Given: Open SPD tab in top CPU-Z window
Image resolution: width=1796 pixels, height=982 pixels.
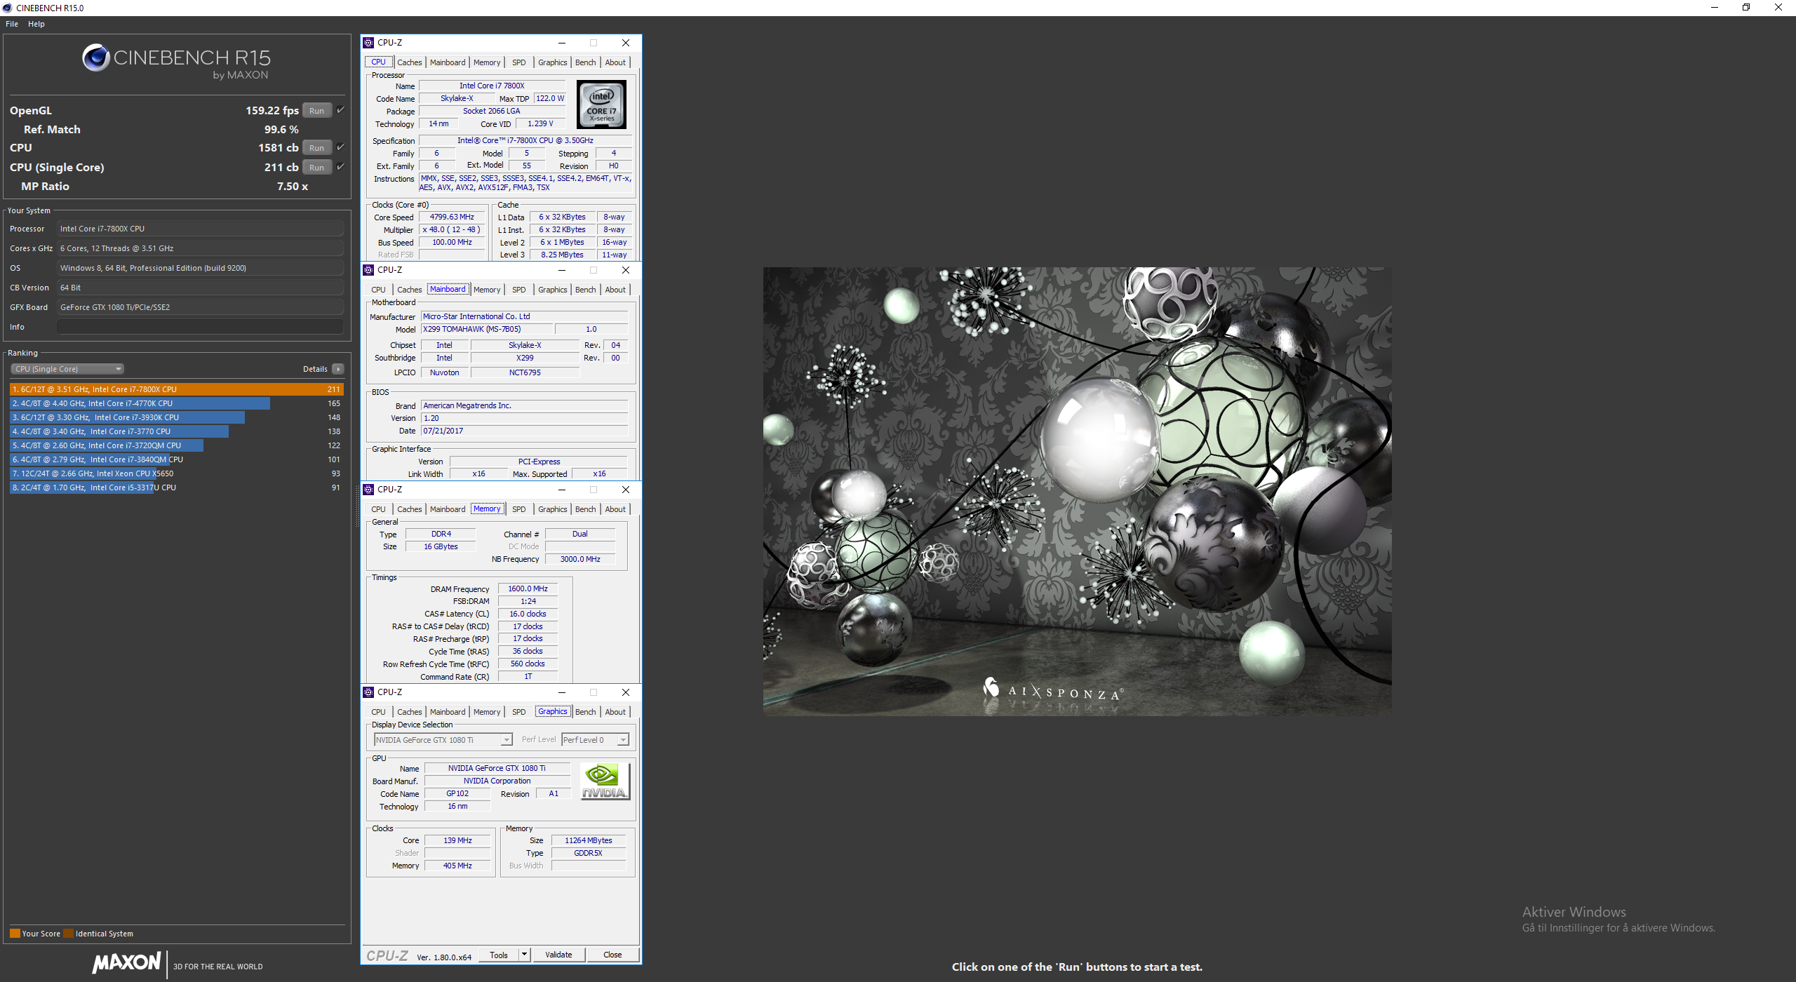Looking at the screenshot, I should click(519, 62).
